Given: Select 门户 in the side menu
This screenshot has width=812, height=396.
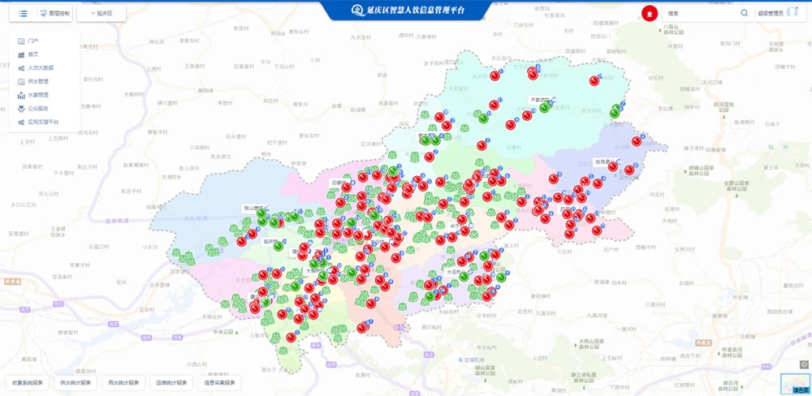Looking at the screenshot, I should coord(33,40).
